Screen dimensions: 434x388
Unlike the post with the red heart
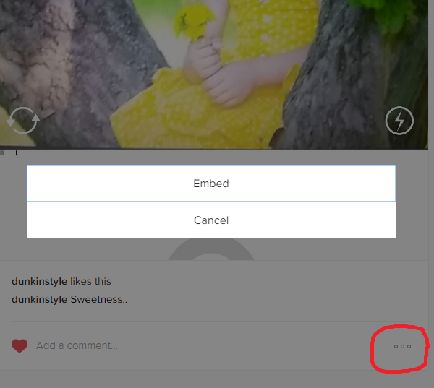(x=20, y=345)
